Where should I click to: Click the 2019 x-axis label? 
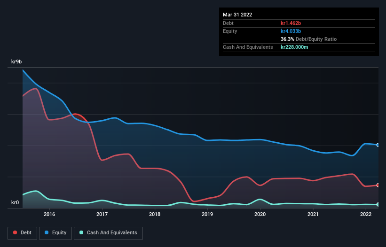pyautogui.click(x=207, y=214)
